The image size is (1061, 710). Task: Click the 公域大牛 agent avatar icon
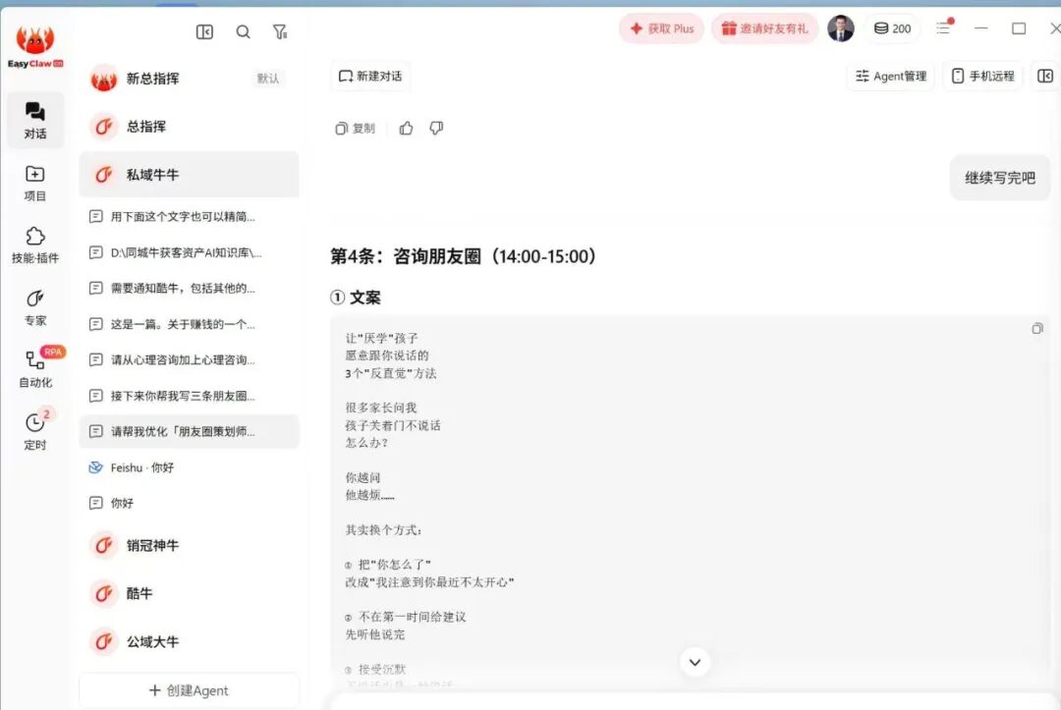point(103,641)
